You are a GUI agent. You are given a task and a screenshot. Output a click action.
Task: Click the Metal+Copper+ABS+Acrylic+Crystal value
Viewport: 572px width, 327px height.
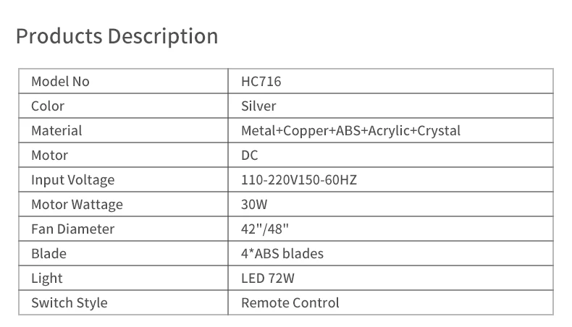[350, 131]
